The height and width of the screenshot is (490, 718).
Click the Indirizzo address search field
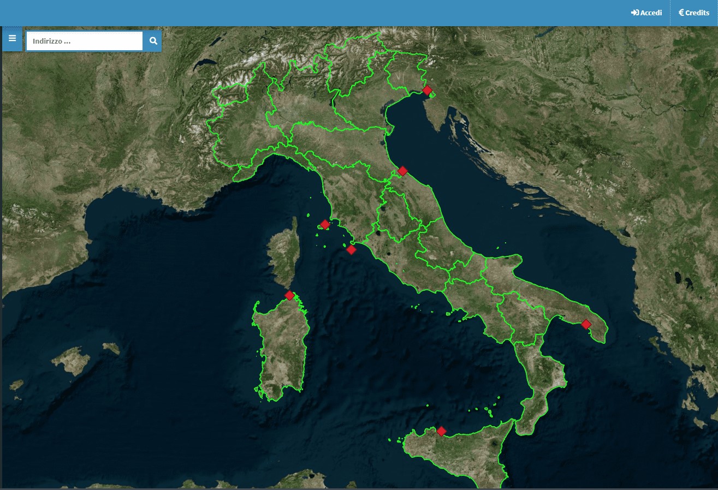pyautogui.click(x=85, y=41)
